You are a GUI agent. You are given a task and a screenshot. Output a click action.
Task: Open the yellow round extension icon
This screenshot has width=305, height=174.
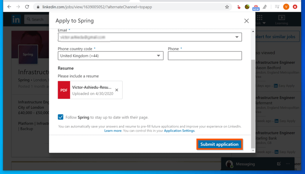pos(247,7)
